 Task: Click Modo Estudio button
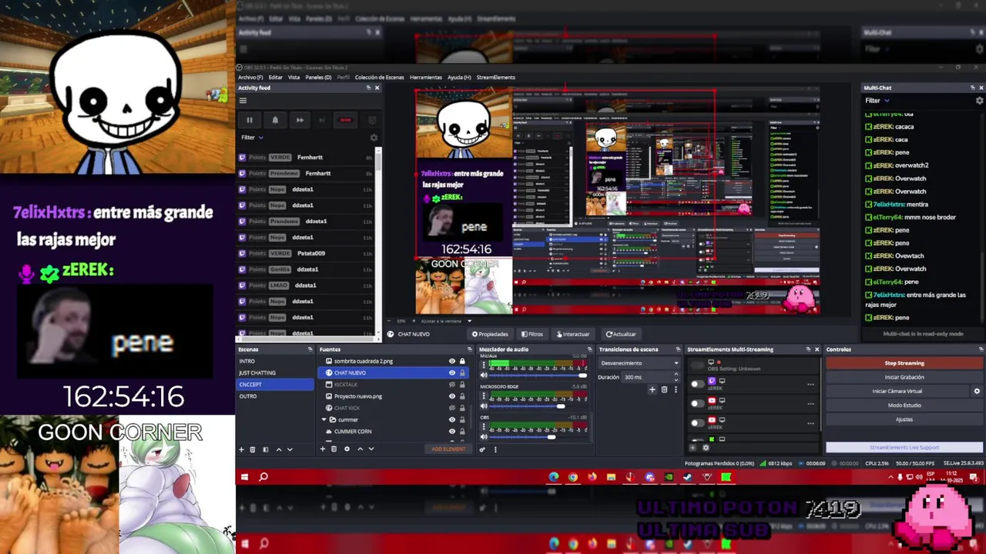point(904,405)
